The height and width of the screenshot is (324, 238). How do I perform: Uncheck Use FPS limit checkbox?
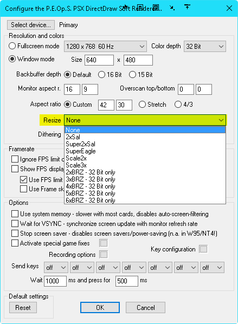(23, 179)
